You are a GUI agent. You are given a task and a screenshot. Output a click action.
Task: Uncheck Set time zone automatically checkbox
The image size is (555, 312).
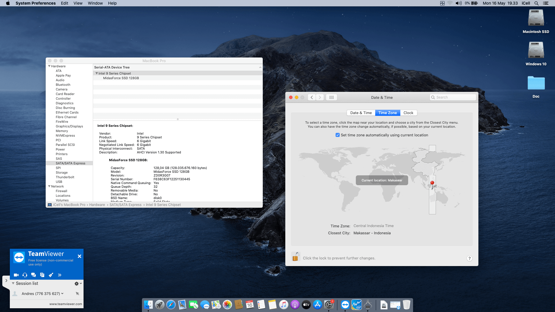(x=337, y=135)
